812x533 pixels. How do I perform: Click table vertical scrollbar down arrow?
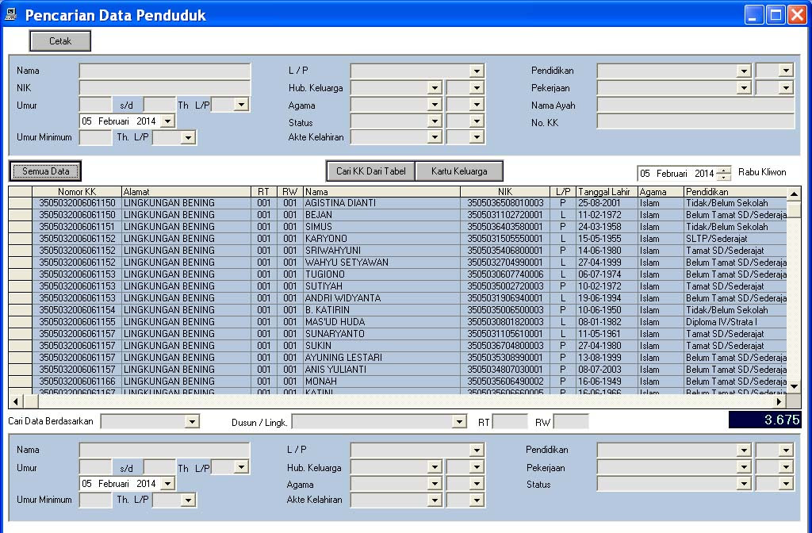coord(794,387)
